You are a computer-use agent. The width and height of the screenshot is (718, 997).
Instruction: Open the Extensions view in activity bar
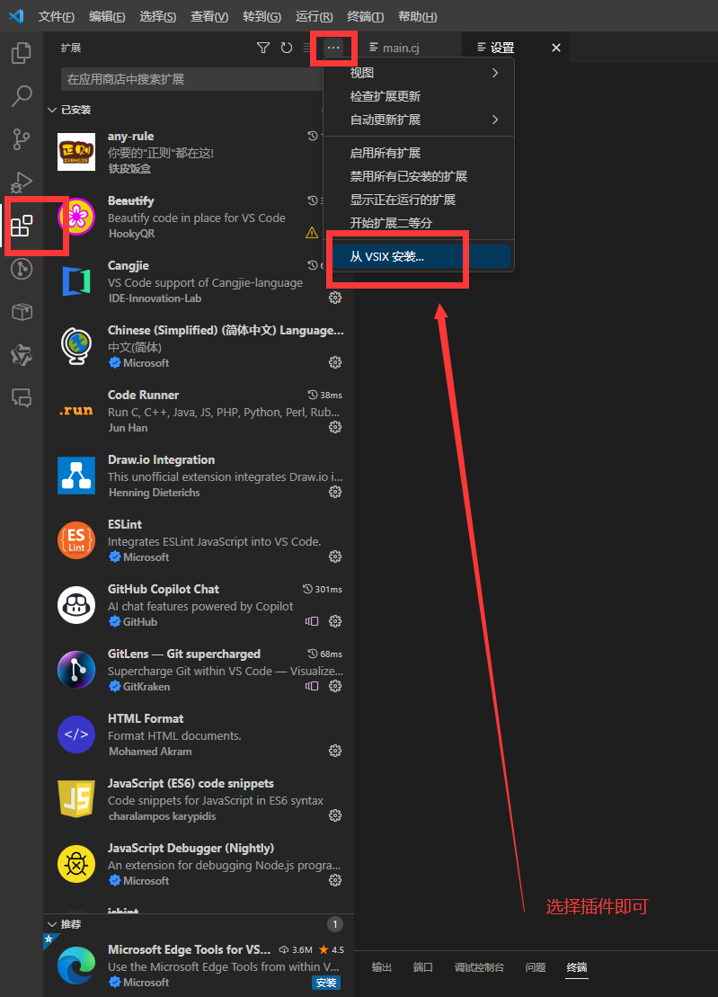[x=22, y=226]
